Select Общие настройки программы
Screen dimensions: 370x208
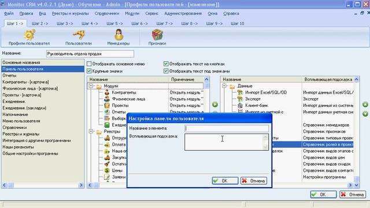click(42, 154)
